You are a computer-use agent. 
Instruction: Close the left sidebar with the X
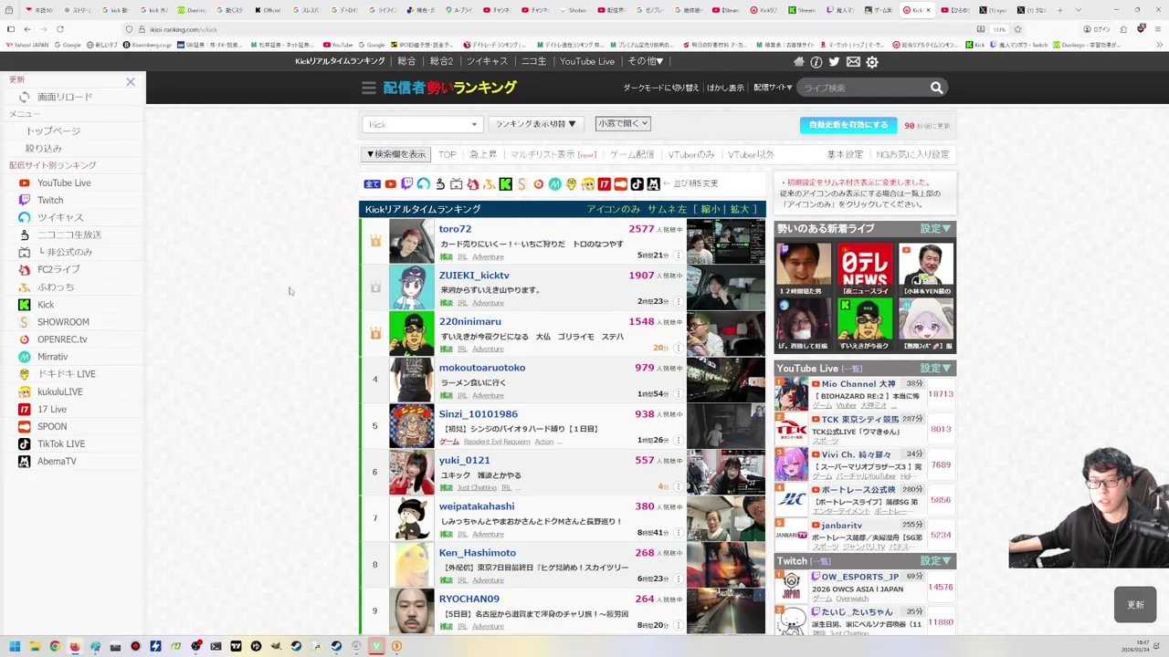point(131,82)
